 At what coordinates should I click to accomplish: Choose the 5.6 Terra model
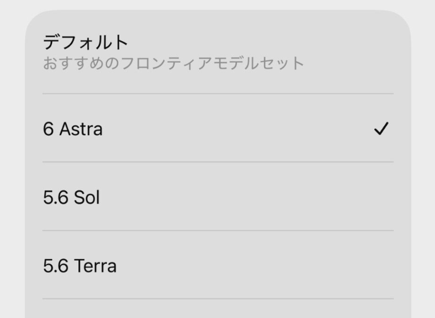click(218, 265)
